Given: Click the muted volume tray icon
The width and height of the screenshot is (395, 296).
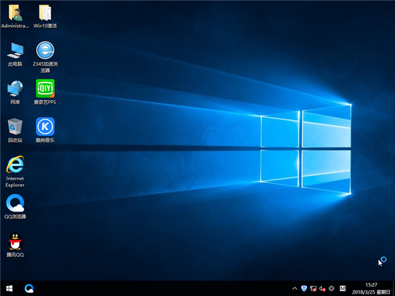Looking at the screenshot, I should (x=322, y=289).
